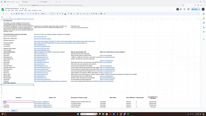Viewport: 206px width, 116px height.
Task: Click the Share button
Action: click(195, 9)
